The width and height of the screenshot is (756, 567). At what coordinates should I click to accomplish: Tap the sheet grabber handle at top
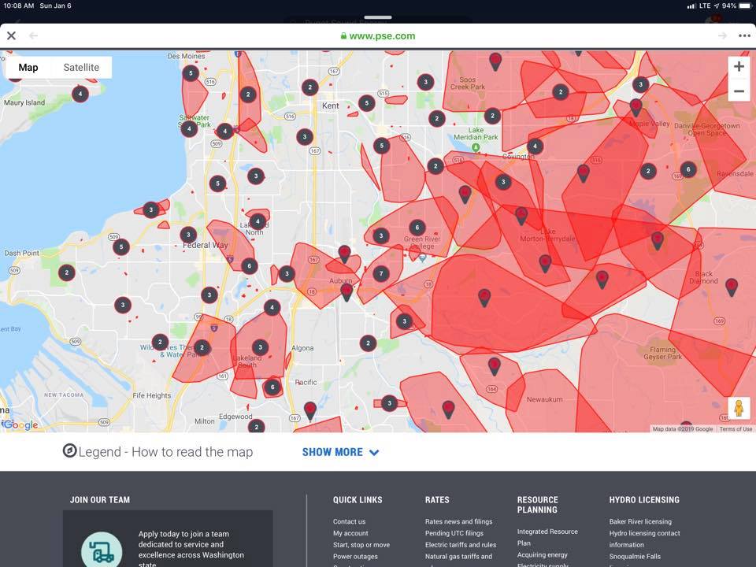click(x=377, y=17)
